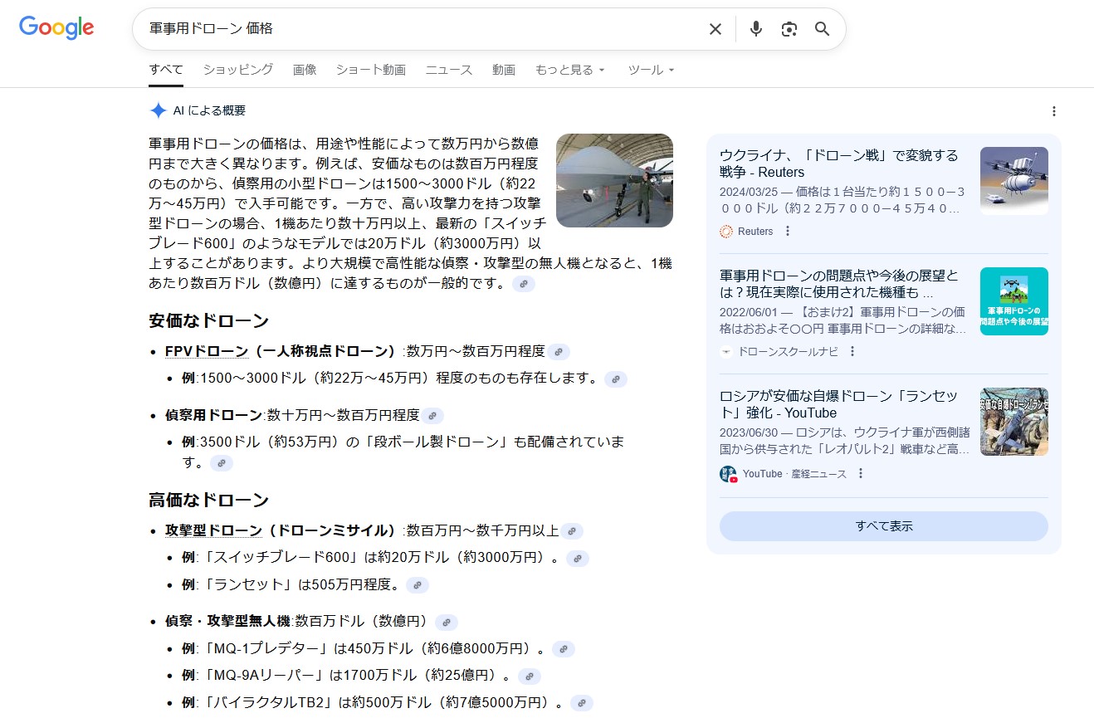Click the Google logo
Viewport: 1094px width, 723px height.
56,27
